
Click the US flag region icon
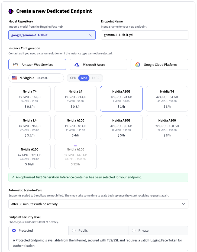(15, 78)
